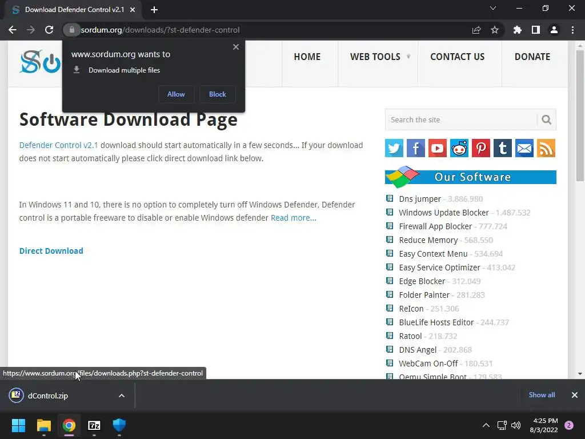
Task: Open the HOME menu item
Action: click(x=307, y=57)
